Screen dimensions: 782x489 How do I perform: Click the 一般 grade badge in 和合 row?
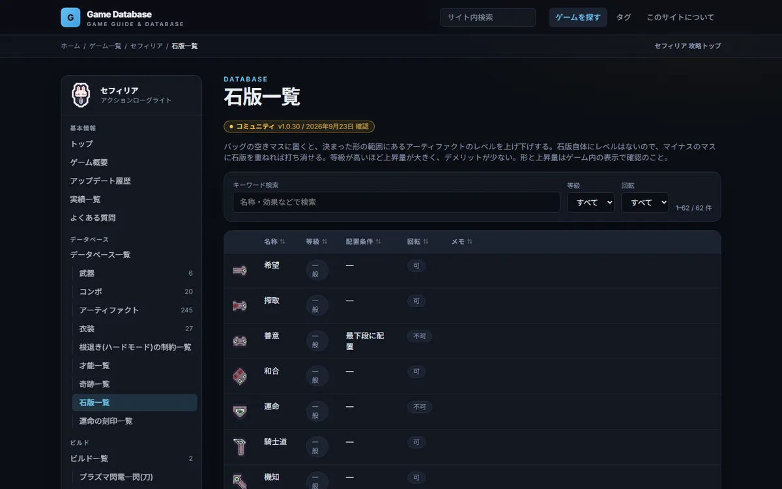click(317, 376)
